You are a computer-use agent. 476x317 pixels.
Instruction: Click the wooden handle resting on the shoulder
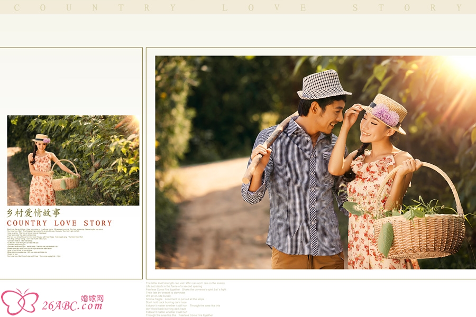270,143
